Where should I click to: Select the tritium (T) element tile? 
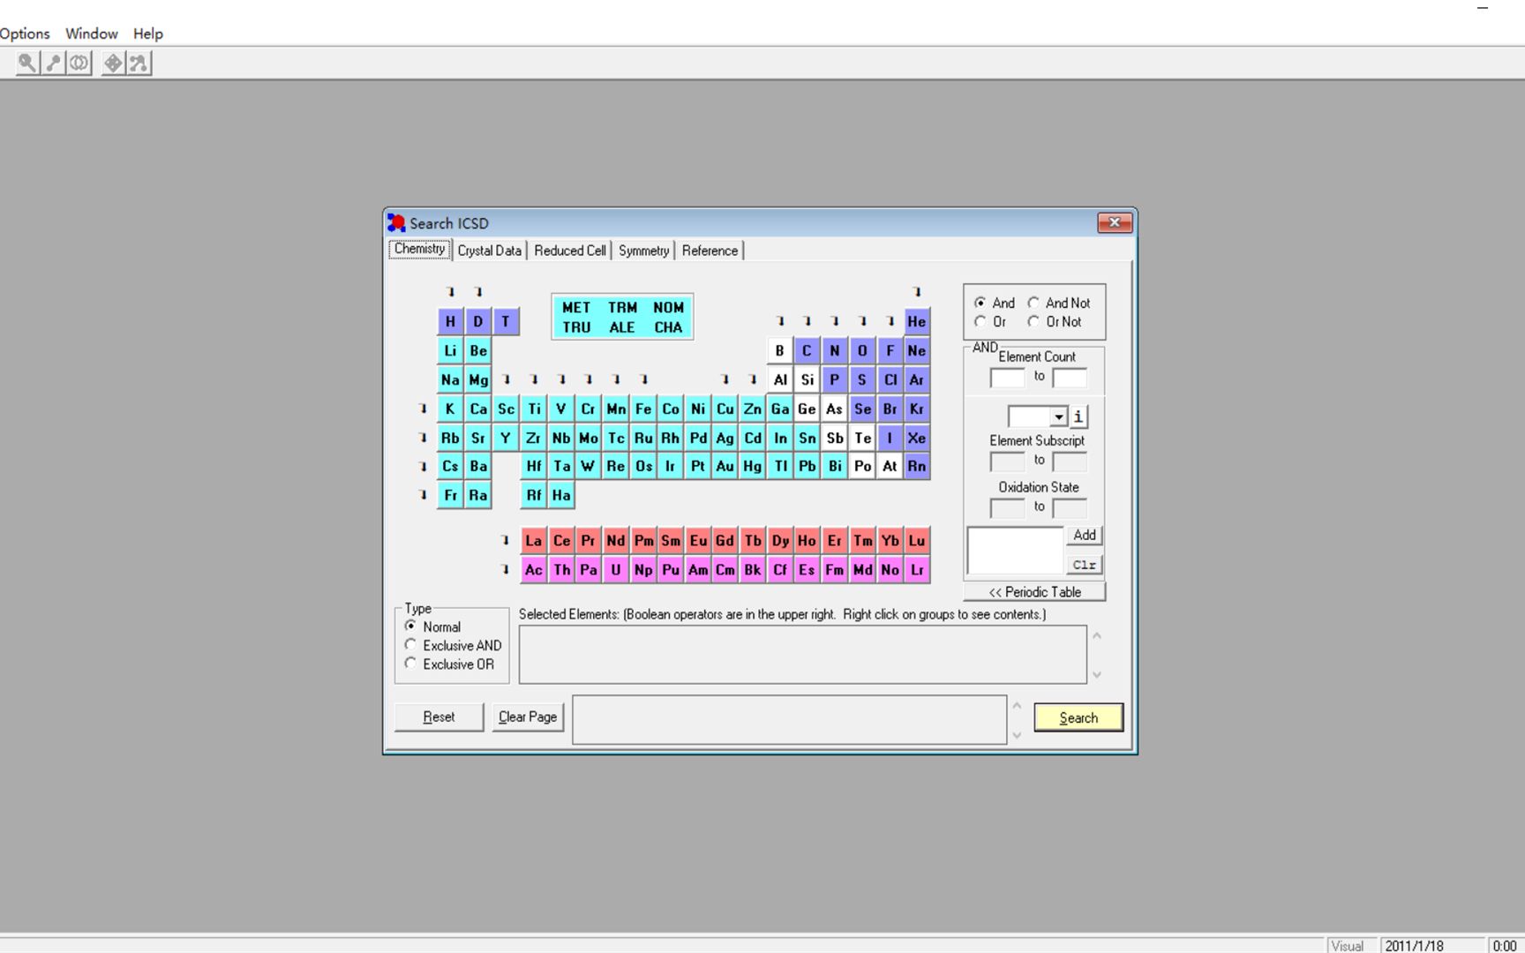[x=506, y=321]
